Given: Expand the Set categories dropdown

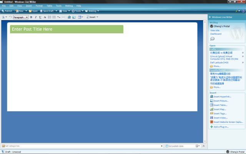Looking at the screenshot, I should point(162,146).
